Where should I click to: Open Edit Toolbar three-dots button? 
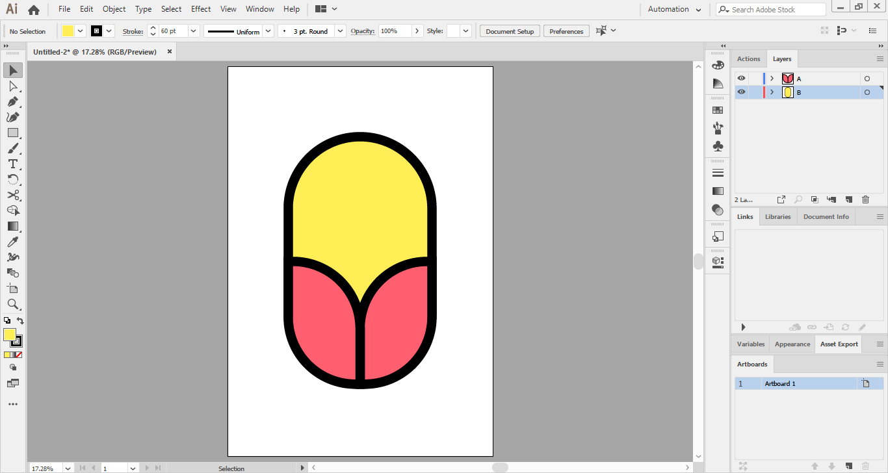[x=13, y=404]
